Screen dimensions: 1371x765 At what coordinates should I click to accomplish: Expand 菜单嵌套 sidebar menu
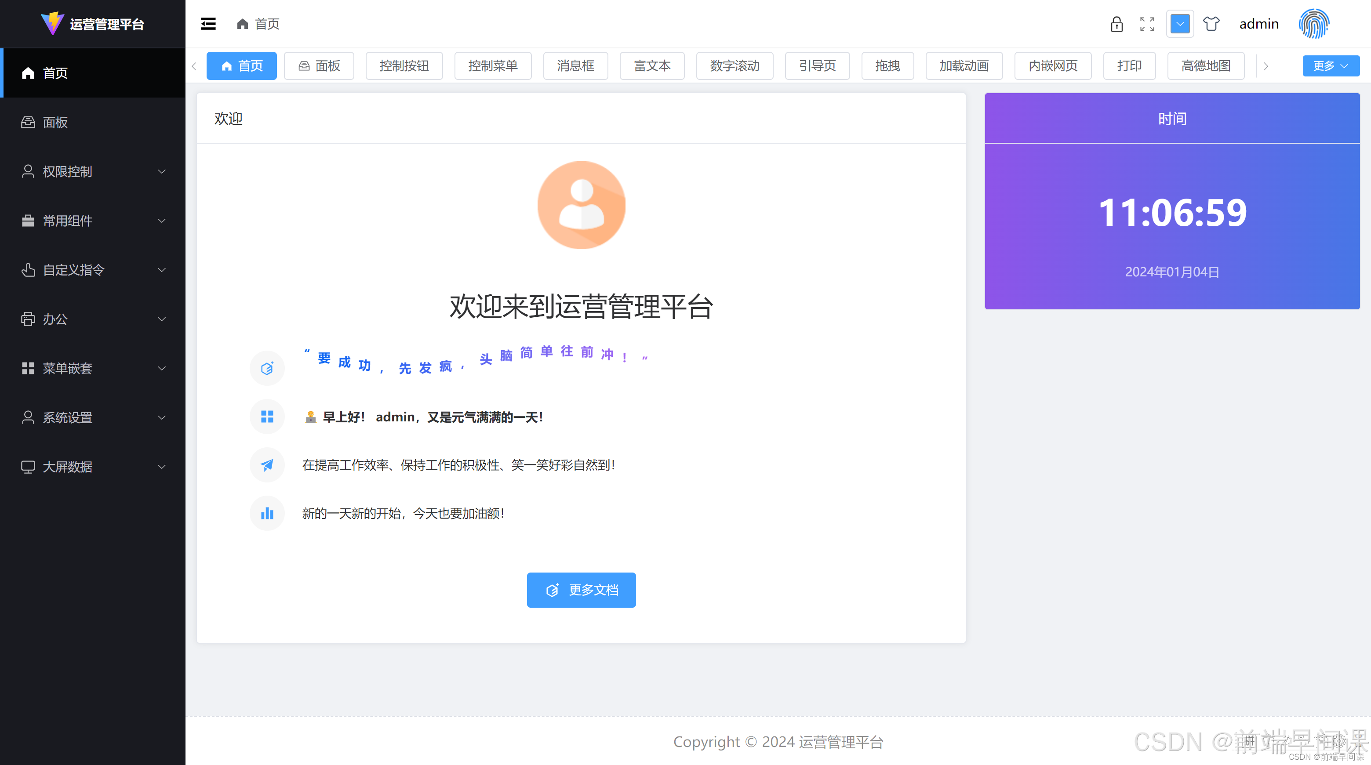[93, 368]
